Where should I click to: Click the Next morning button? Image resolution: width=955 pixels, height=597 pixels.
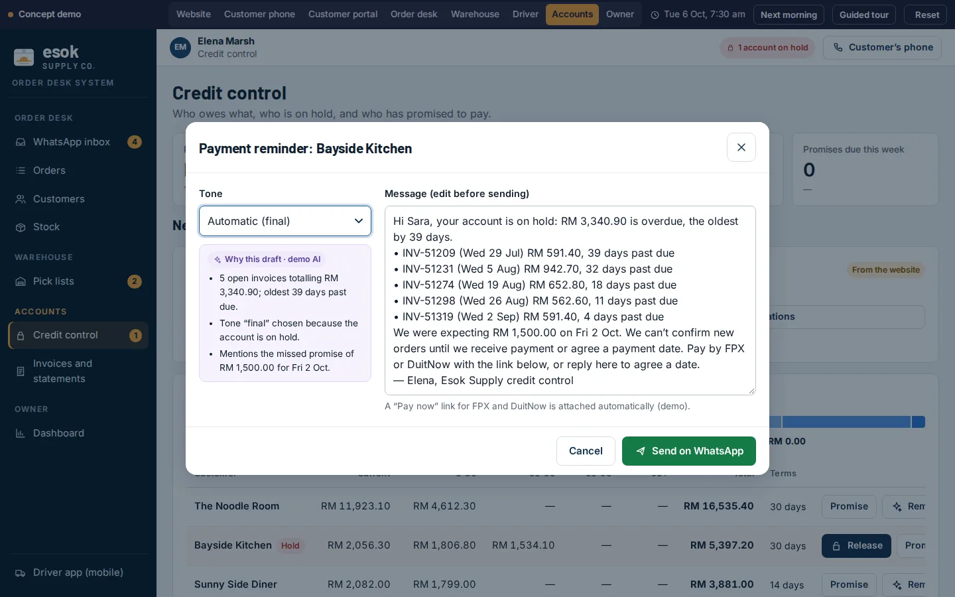point(789,15)
